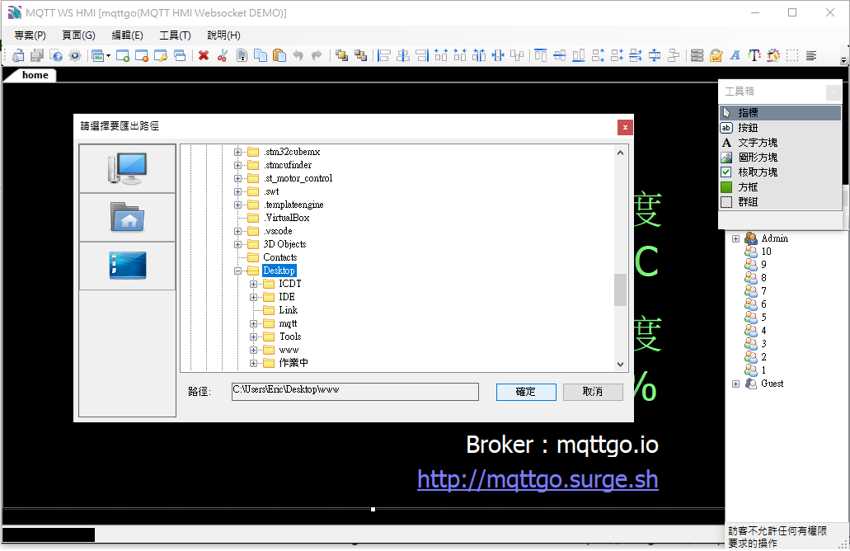Expand the ICDT folder node

(x=253, y=285)
